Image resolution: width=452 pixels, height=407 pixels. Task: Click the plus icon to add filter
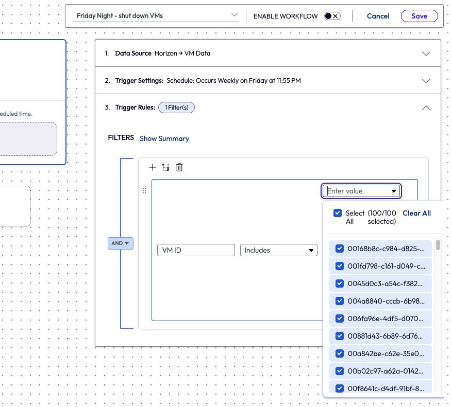152,167
